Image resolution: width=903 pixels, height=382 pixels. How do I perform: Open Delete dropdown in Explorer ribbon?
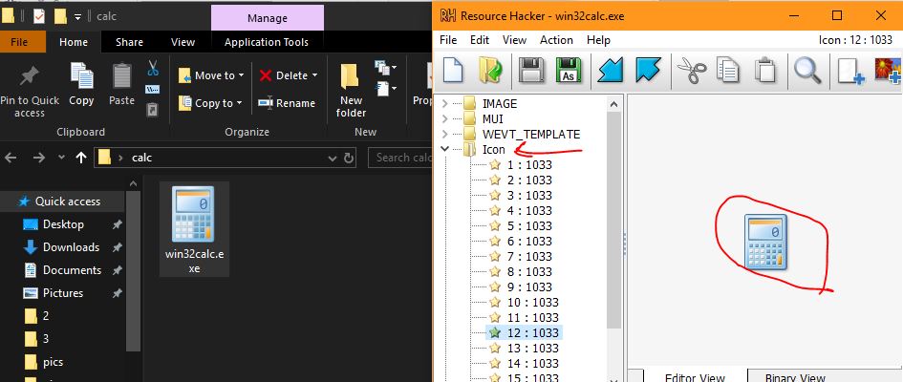[288, 75]
